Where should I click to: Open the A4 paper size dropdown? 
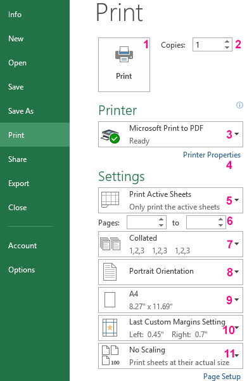[170, 300]
